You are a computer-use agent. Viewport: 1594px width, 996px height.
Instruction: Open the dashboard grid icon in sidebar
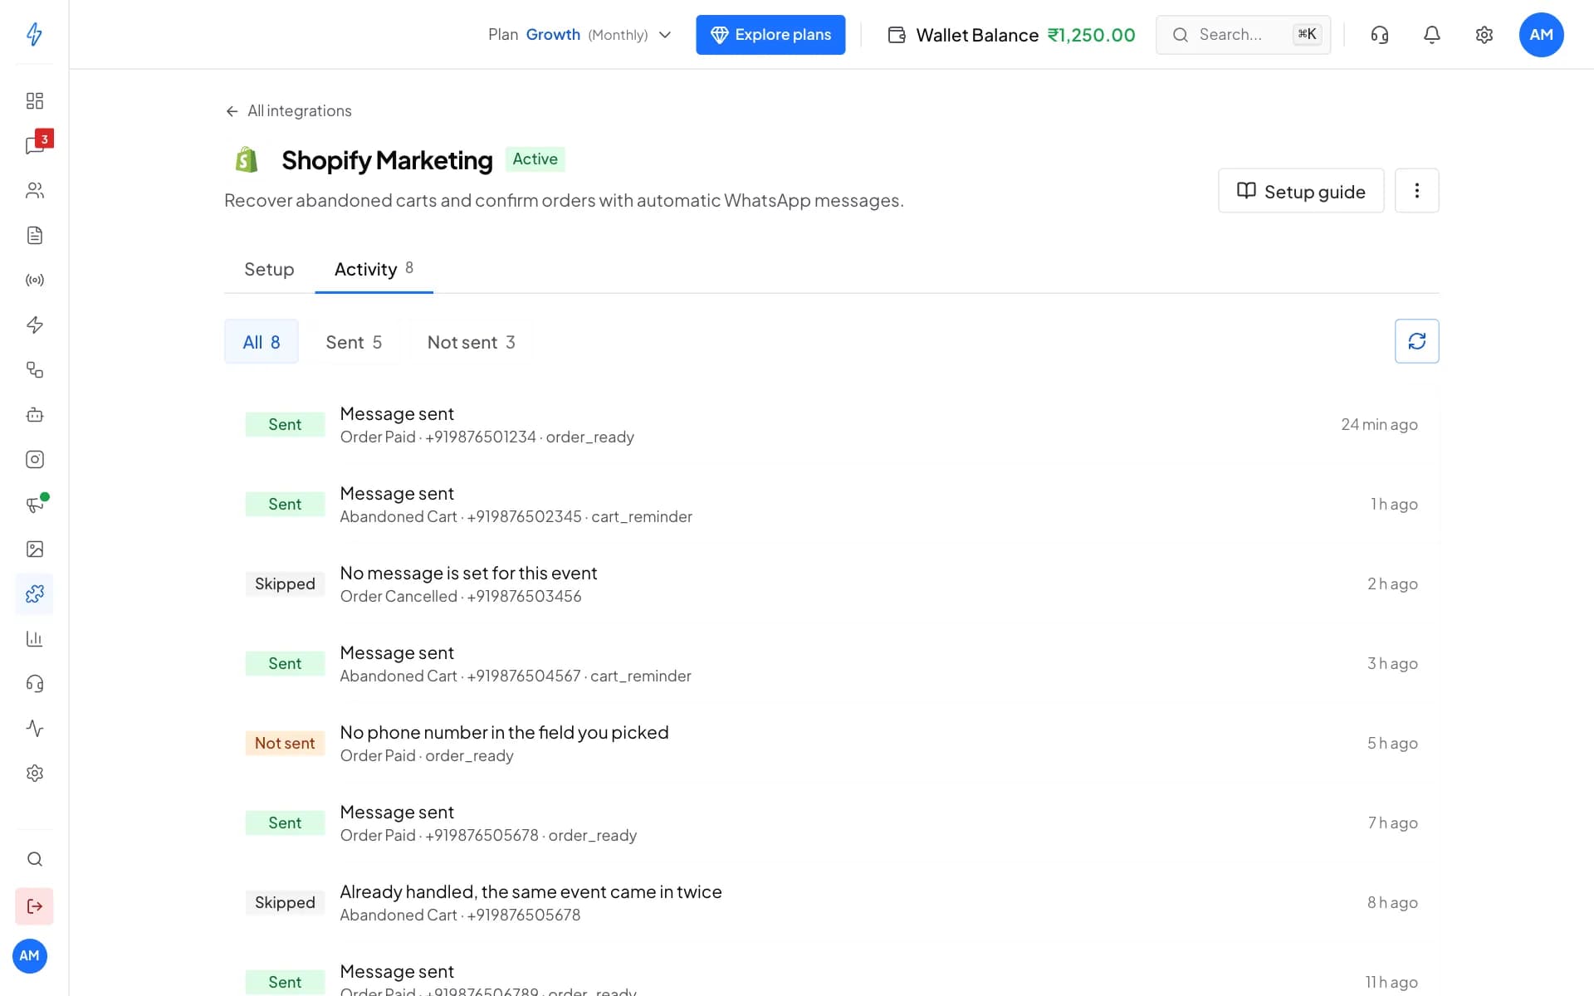pyautogui.click(x=34, y=100)
